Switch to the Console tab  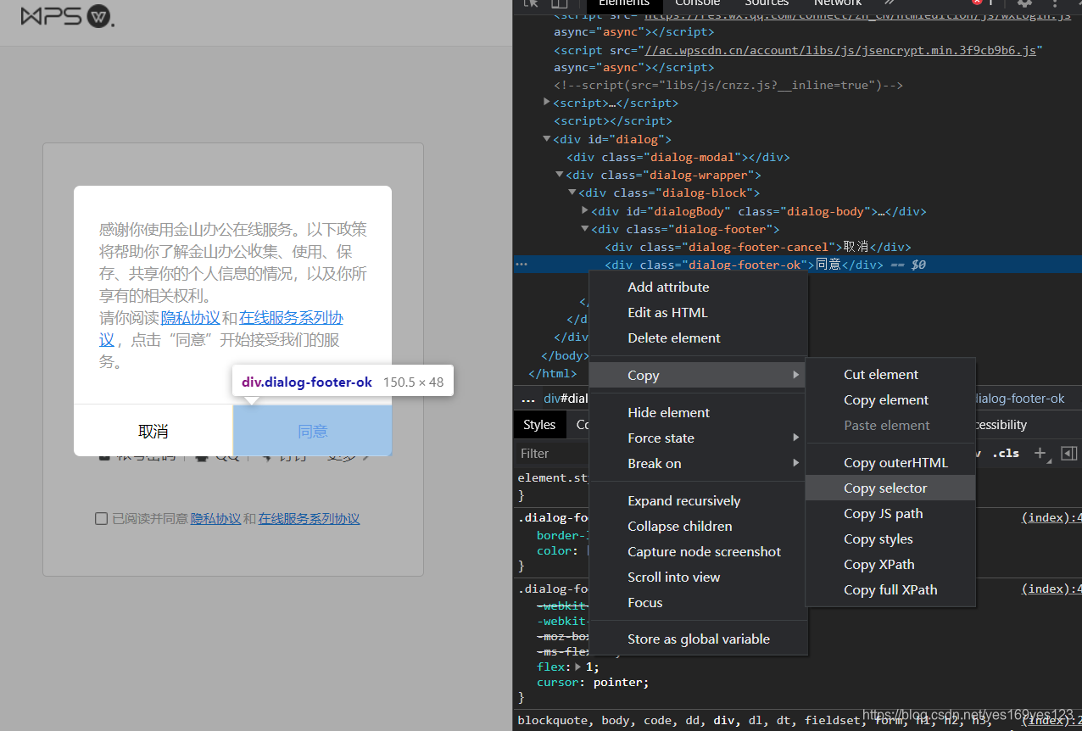coord(697,3)
